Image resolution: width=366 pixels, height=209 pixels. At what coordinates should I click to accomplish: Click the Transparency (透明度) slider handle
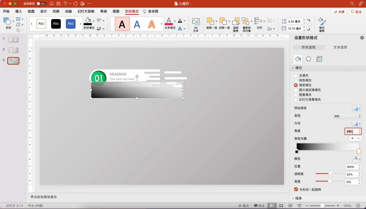pyautogui.click(x=330, y=173)
